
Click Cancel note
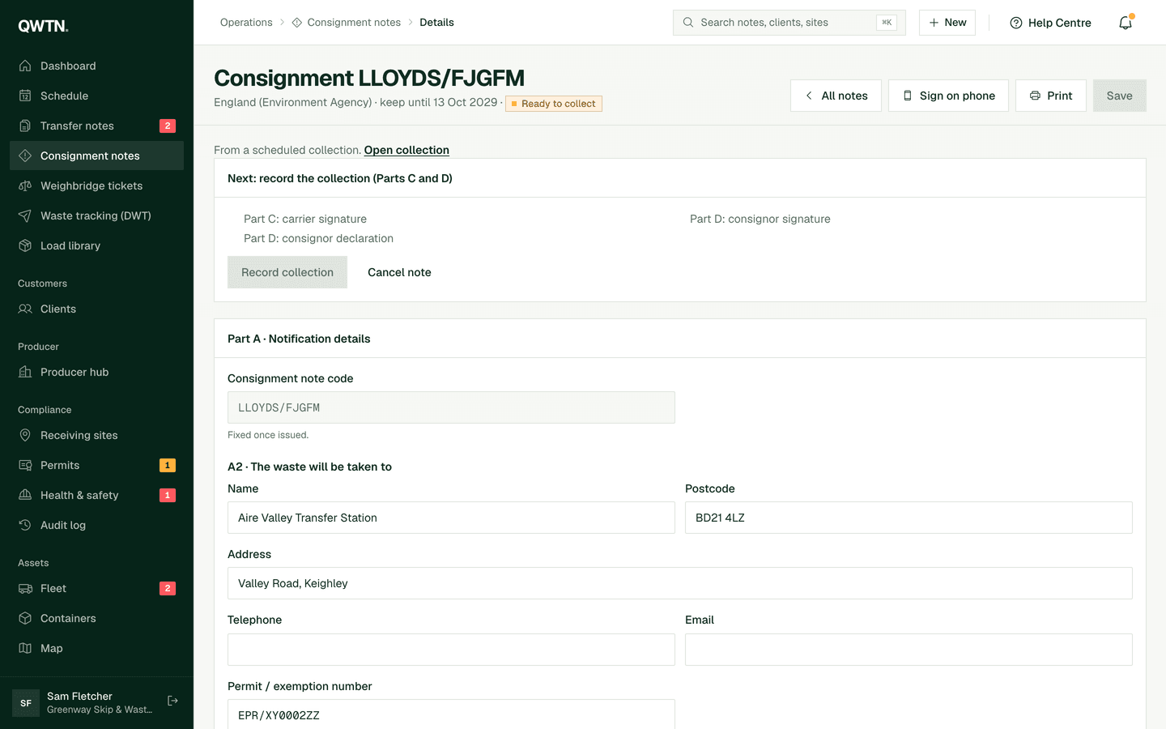399,272
